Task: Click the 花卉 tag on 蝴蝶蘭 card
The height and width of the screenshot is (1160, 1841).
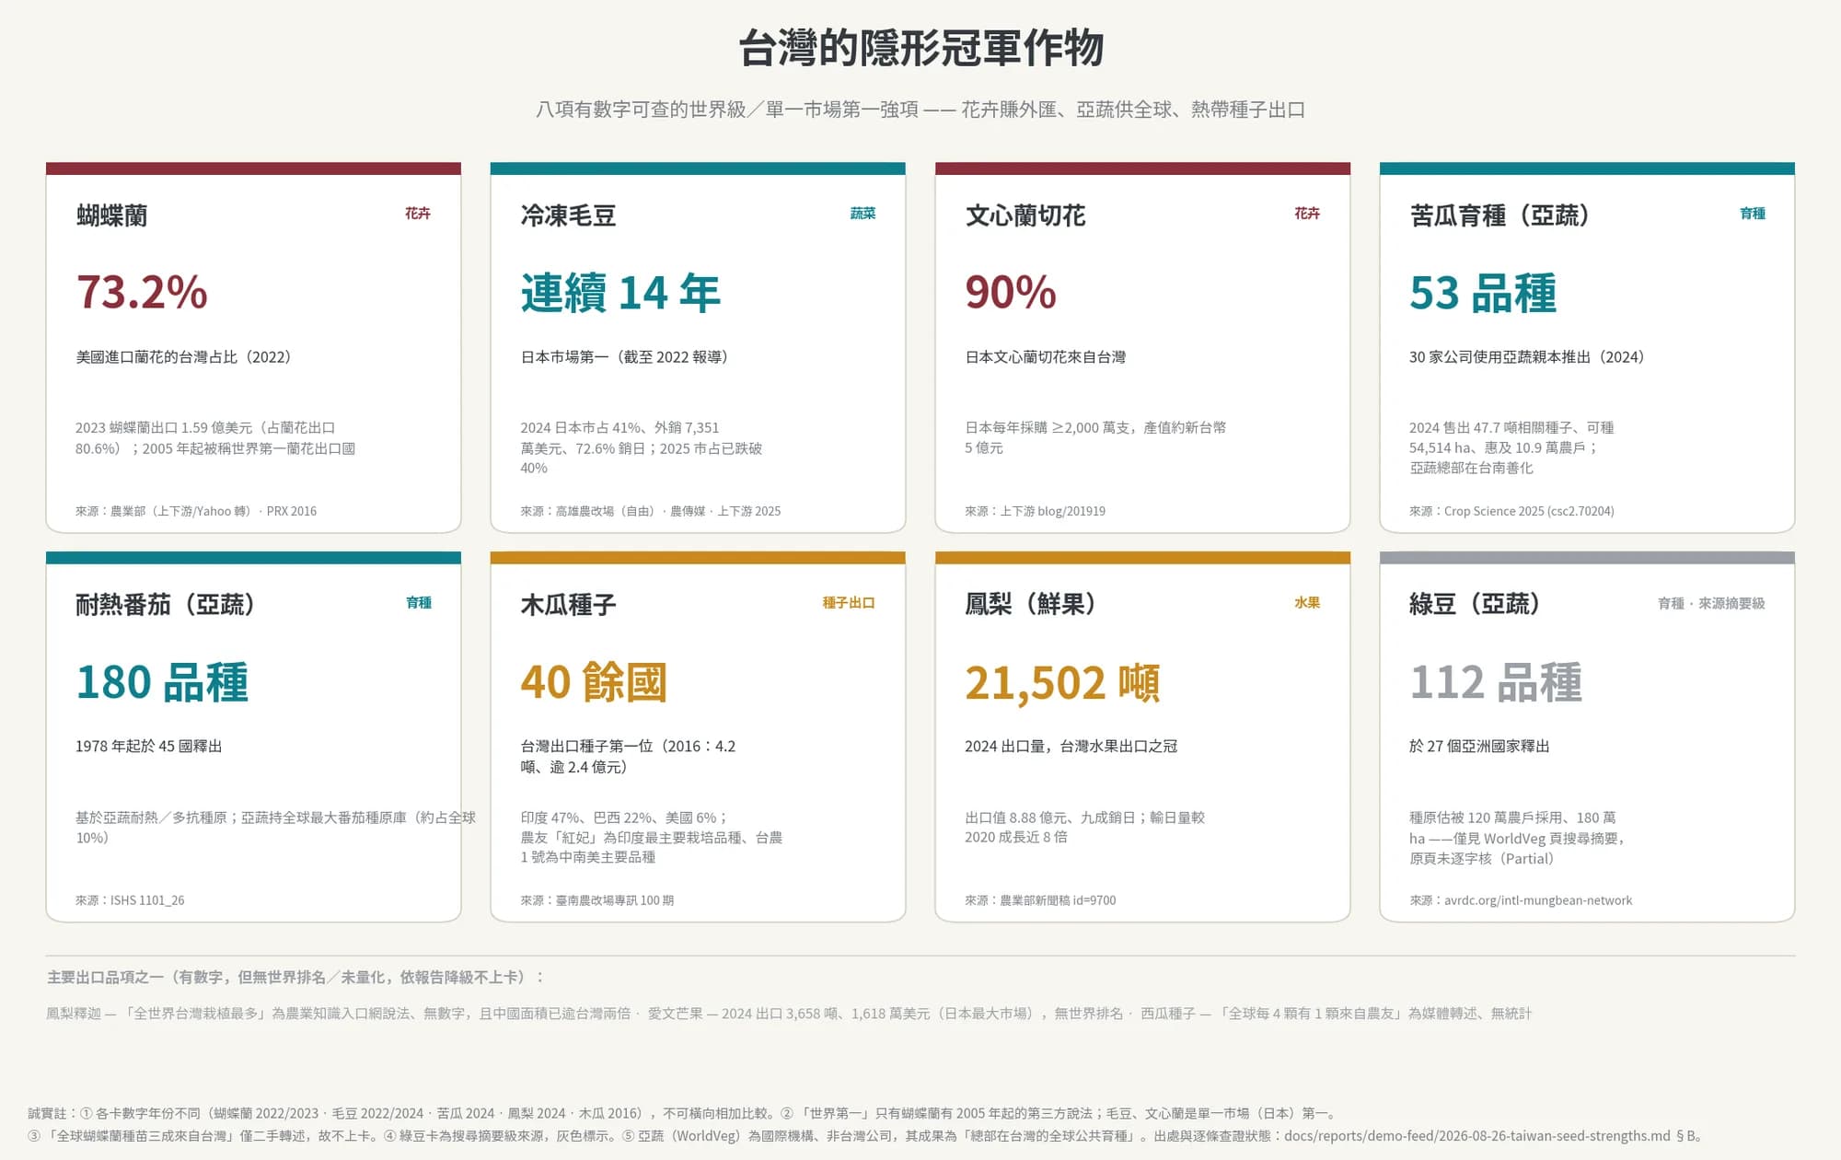Action: pos(418,214)
